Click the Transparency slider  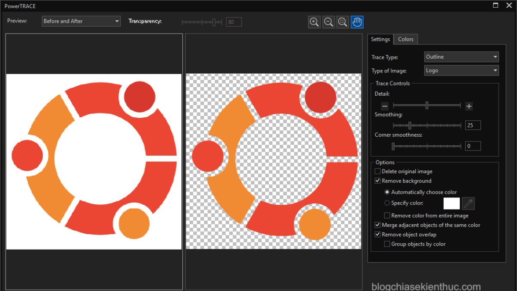point(202,22)
